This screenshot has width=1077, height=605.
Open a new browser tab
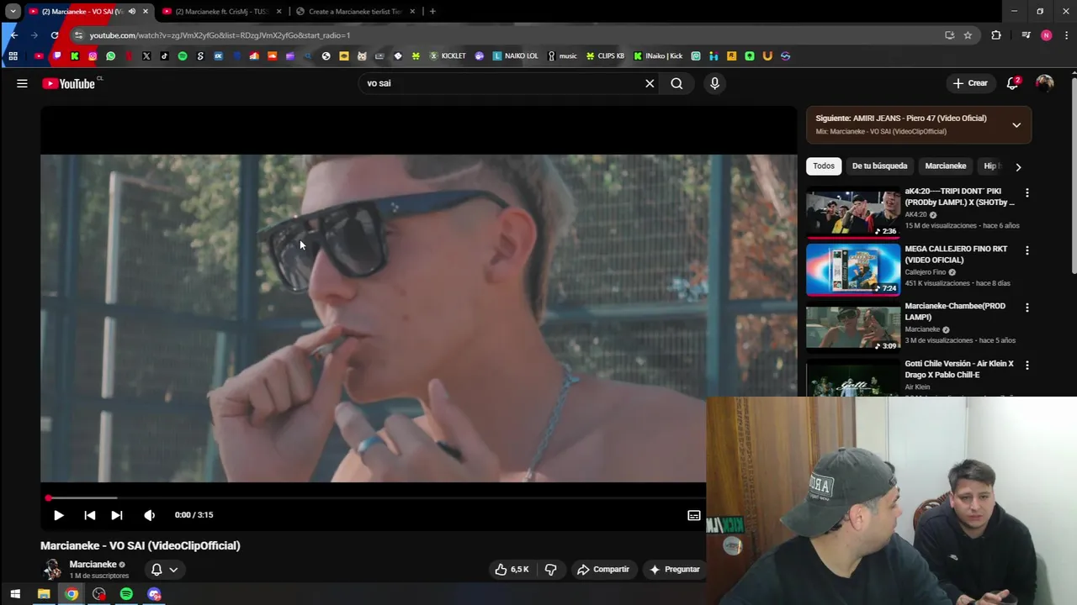coord(432,12)
